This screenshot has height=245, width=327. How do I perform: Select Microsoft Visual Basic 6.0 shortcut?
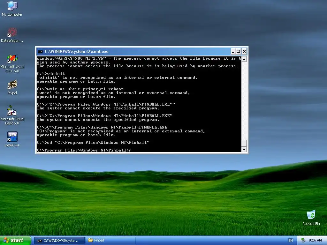click(12, 115)
